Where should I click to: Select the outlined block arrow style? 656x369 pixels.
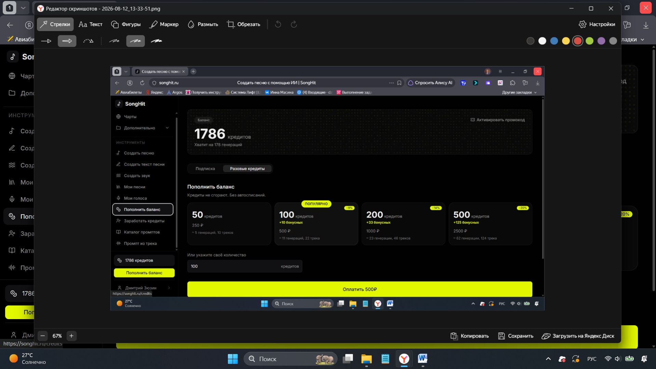[x=67, y=41]
